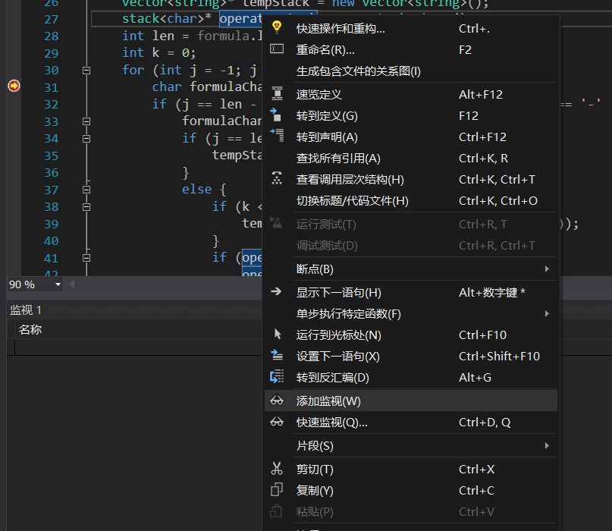Click the set next statement icon

tap(277, 355)
